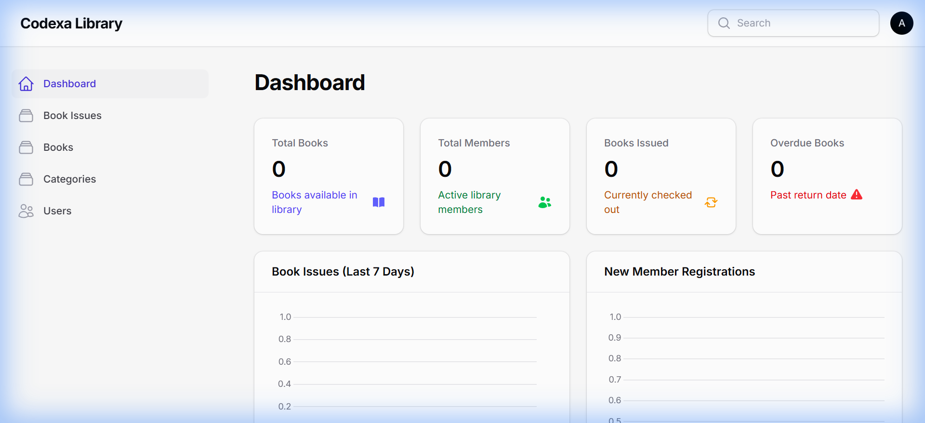Click the orange refresh icon in Books Issued card

pyautogui.click(x=711, y=202)
